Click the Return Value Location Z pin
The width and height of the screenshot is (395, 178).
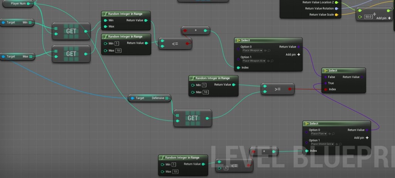pyautogui.click(x=336, y=2)
